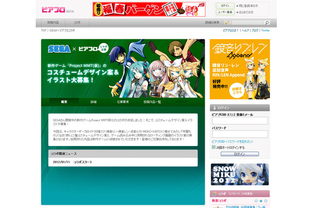Click the SEGA×ピアプロ collab banner image
Viewport: 313px width, 208px height.
point(123,68)
